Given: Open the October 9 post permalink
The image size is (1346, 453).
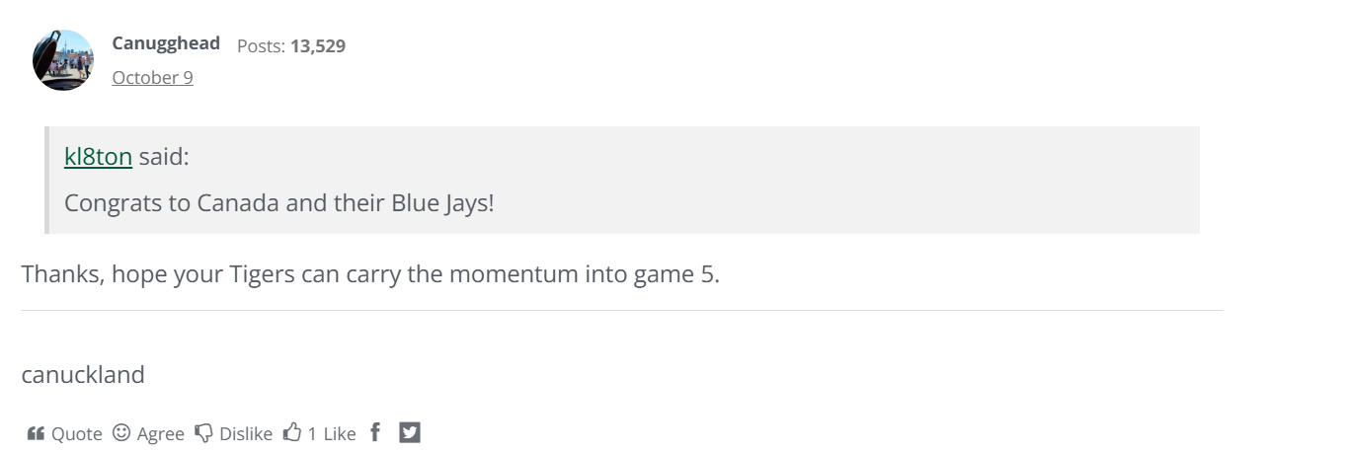Looking at the screenshot, I should tap(152, 77).
